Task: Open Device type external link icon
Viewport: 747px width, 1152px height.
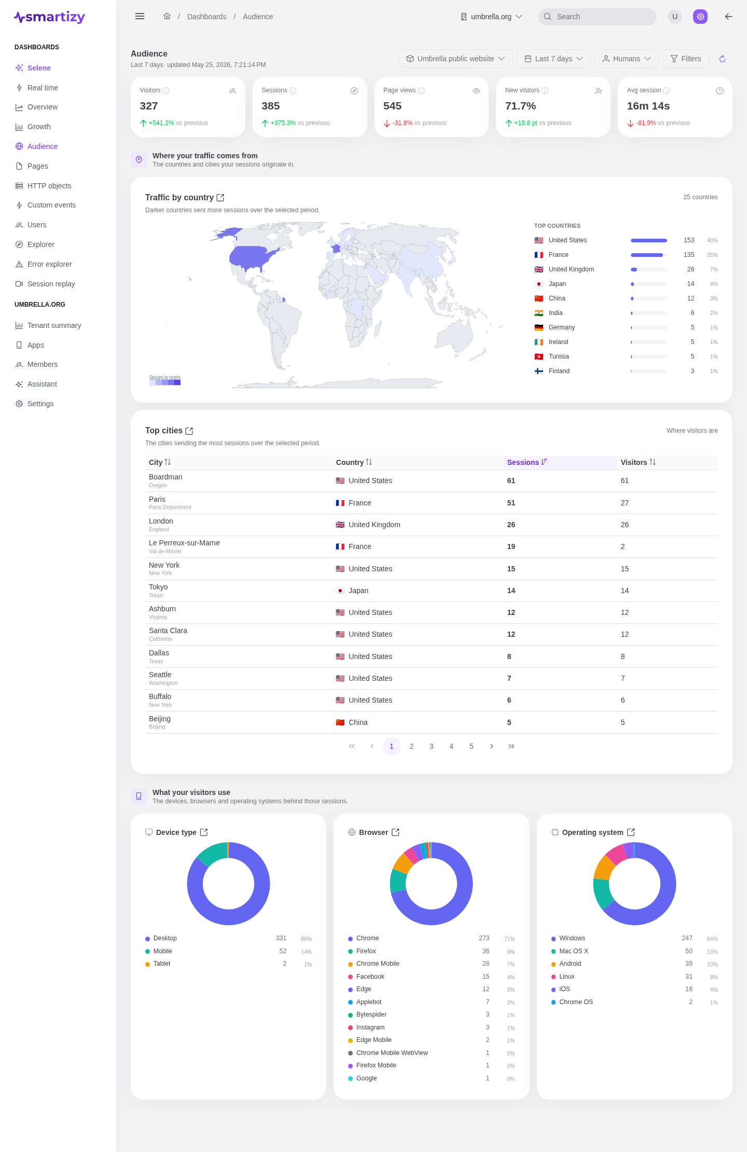Action: 204,832
